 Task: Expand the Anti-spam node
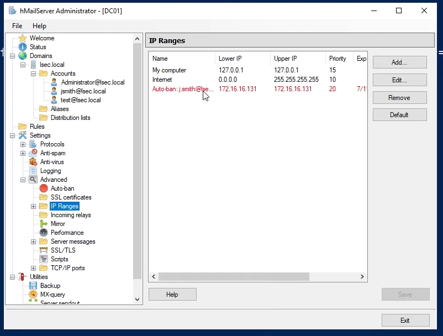pos(23,153)
